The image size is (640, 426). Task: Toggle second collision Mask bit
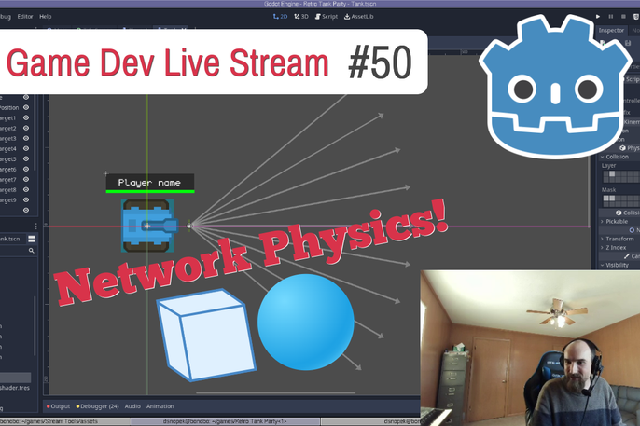[x=612, y=199]
